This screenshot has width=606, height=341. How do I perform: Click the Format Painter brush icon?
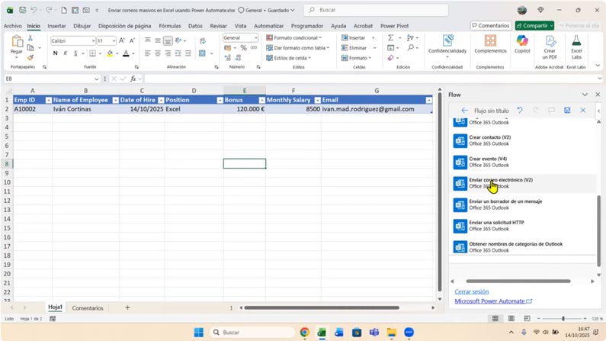tap(30, 58)
